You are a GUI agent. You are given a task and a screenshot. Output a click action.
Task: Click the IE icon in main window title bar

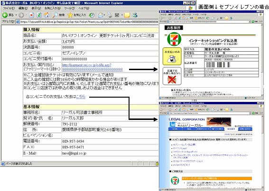3,3
